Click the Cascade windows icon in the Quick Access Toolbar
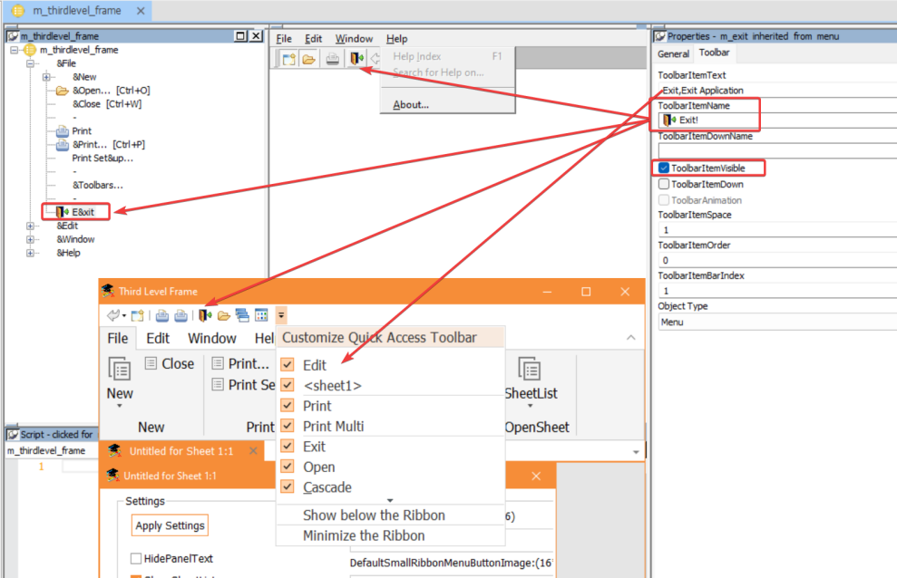Image resolution: width=897 pixels, height=578 pixels. (242, 315)
